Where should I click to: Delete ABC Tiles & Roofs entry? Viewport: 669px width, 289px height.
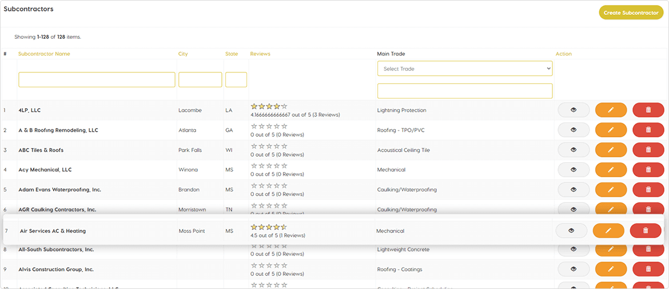click(648, 150)
